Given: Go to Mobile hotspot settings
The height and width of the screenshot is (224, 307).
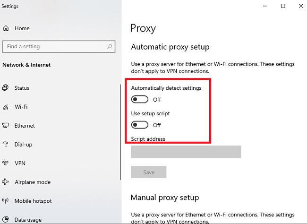Looking at the screenshot, I should 33,201.
